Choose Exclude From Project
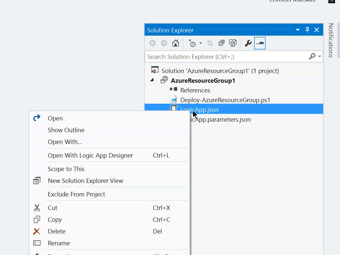This screenshot has width=340, height=255. pos(109,194)
